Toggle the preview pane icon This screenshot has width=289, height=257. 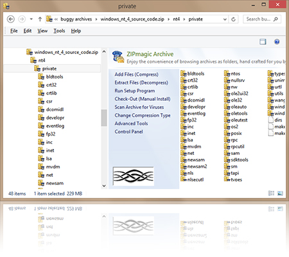click(263, 42)
